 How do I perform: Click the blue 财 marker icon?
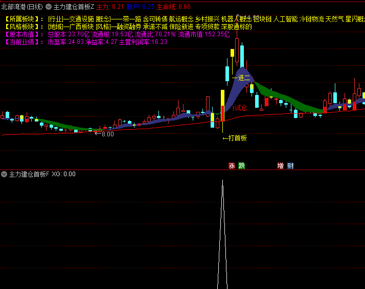pos(290,166)
